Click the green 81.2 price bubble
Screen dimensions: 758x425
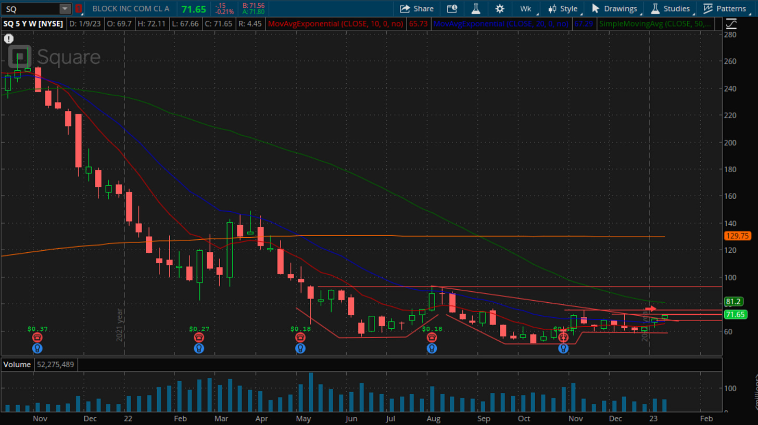coord(734,302)
